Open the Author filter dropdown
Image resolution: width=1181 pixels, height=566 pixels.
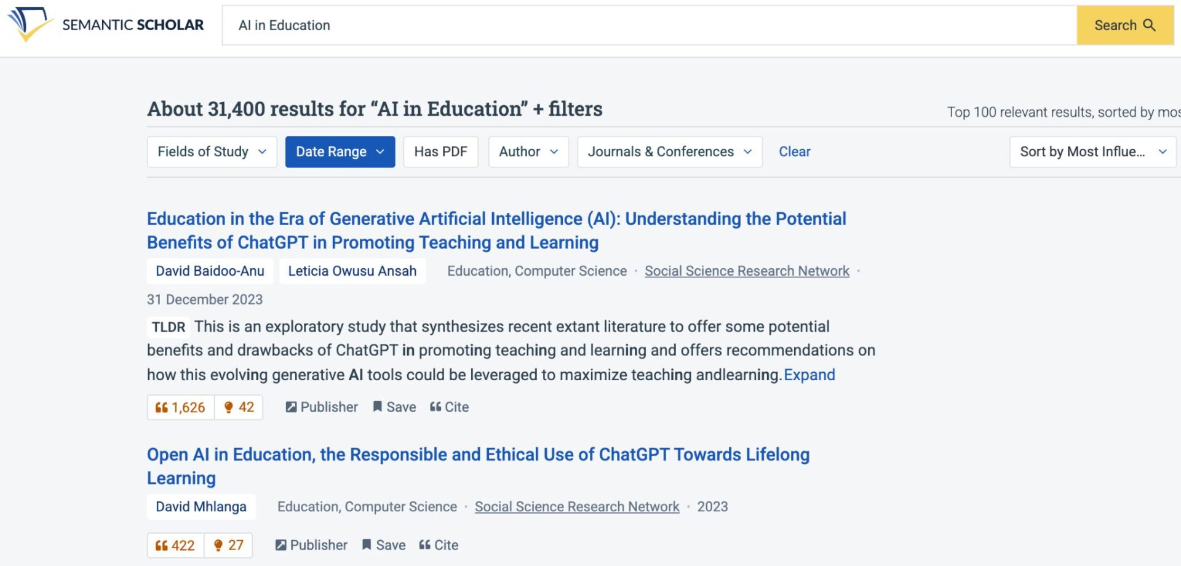[x=528, y=152]
